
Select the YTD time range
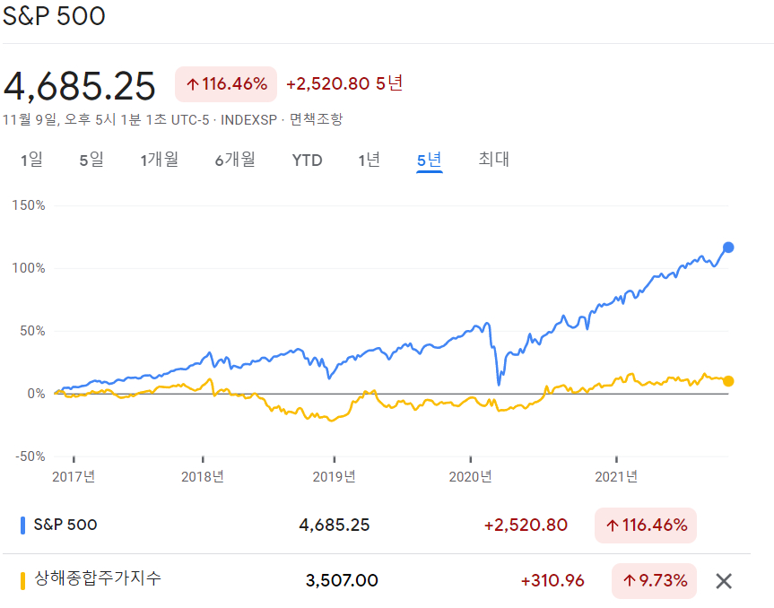click(x=307, y=159)
